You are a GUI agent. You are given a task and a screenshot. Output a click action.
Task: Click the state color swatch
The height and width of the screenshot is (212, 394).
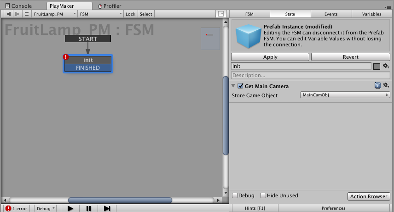click(377, 67)
